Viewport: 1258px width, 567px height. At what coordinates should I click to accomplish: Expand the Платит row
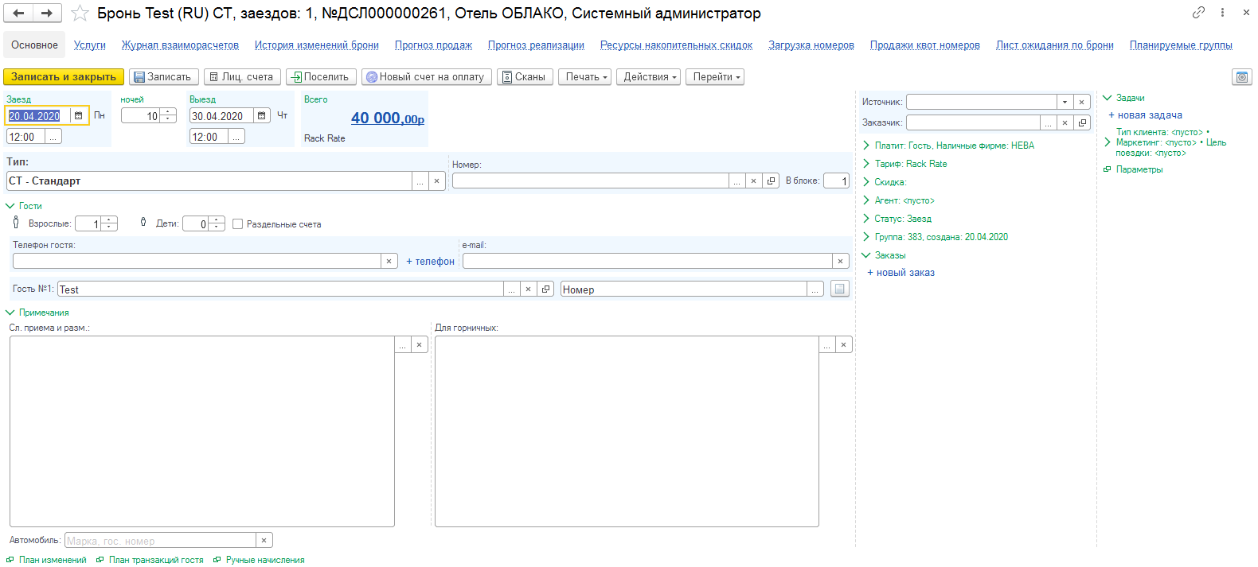(x=866, y=146)
